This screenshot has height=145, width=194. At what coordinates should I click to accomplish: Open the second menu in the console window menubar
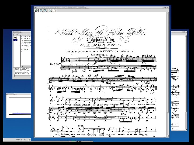[18, 34]
